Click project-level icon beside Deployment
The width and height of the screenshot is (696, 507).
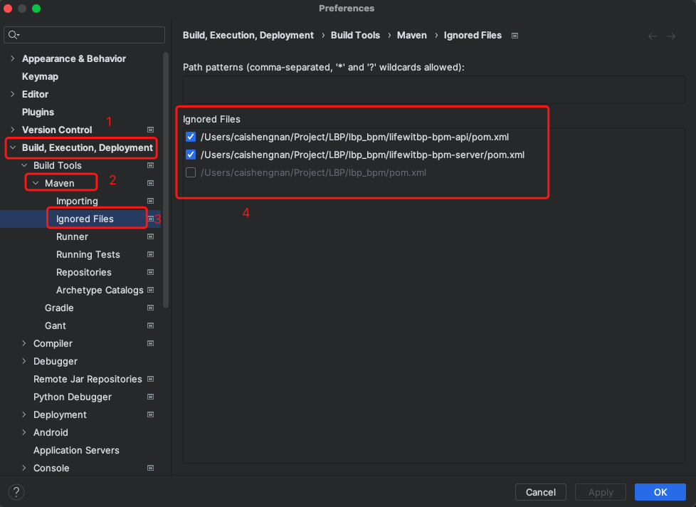pos(150,414)
